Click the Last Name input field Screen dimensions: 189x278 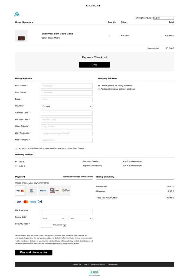coord(67,93)
